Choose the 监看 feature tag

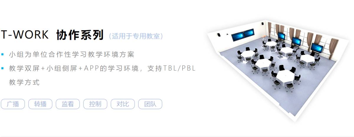68,104
